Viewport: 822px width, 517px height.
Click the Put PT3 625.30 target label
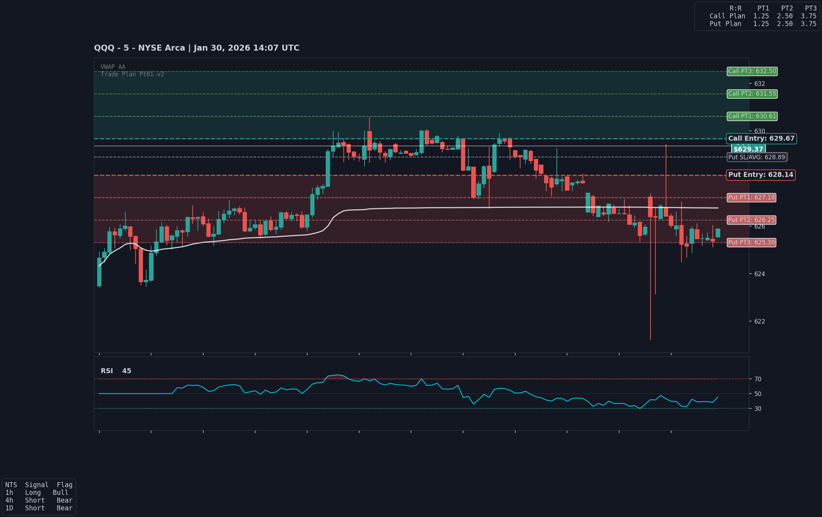[x=752, y=242]
